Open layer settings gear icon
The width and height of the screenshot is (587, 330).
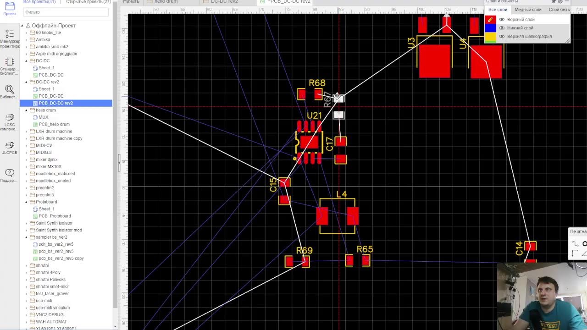pos(560,2)
